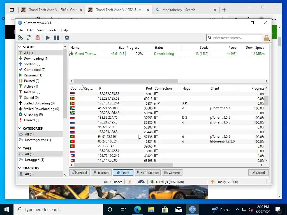
Task: Click the torrent list horizontal scrollbar
Action: (x=126, y=81)
